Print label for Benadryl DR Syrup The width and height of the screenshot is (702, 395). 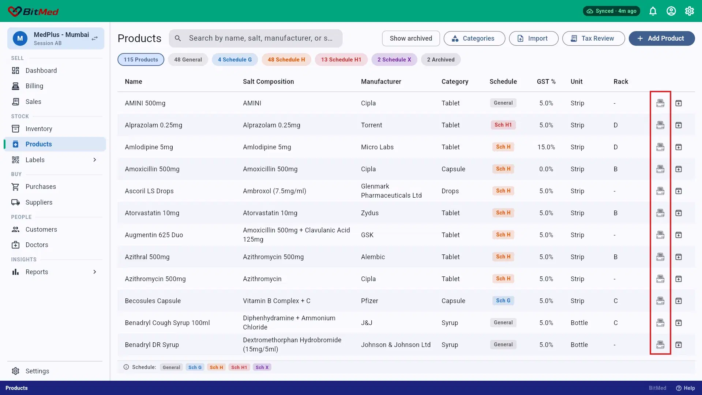click(x=660, y=345)
